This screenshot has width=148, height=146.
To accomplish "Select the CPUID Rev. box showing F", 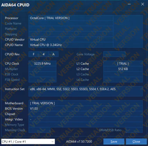I will click(x=34, y=54).
